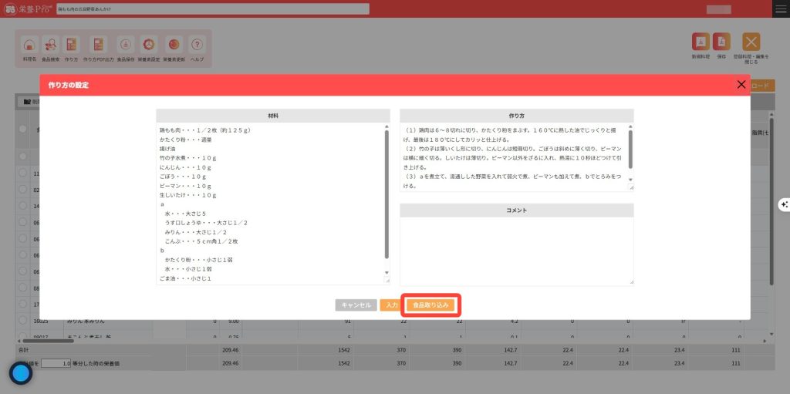Open 栄養素設定 nutrient settings
This screenshot has height=394, width=790.
pos(150,48)
